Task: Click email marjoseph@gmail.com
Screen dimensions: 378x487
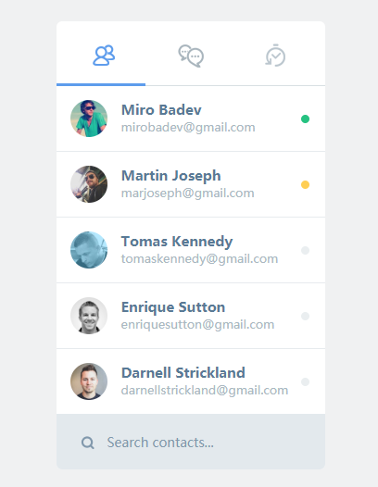Action: [x=188, y=194]
